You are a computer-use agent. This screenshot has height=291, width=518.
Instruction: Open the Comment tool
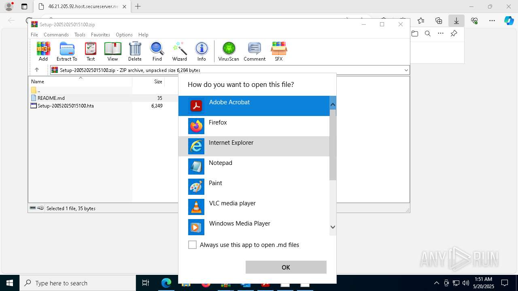pos(255,52)
